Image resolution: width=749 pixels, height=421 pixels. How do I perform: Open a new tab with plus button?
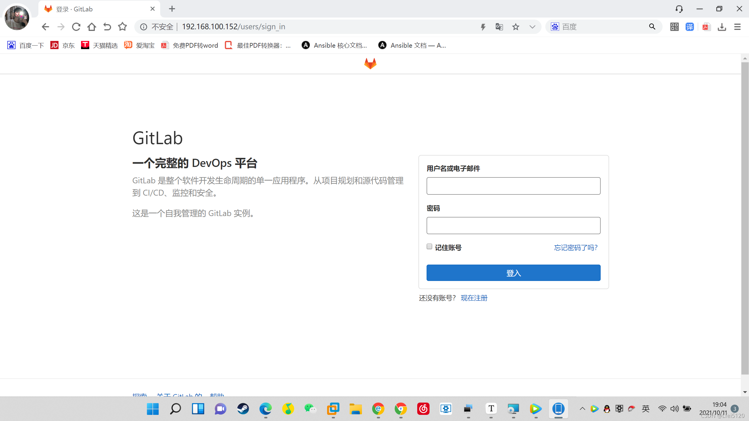coord(172,9)
